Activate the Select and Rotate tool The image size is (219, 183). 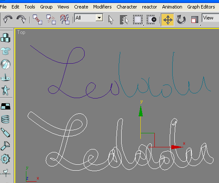tap(181, 20)
